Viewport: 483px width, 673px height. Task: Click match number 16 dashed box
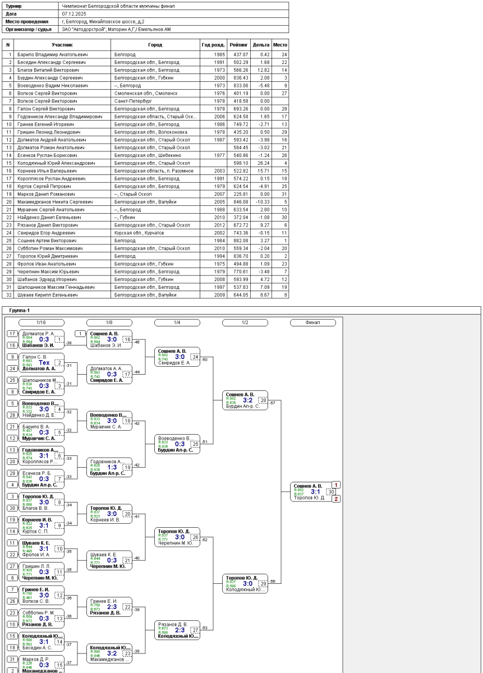click(127, 339)
